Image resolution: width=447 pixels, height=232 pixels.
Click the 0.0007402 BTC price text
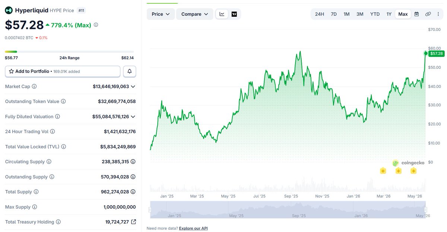[19, 38]
